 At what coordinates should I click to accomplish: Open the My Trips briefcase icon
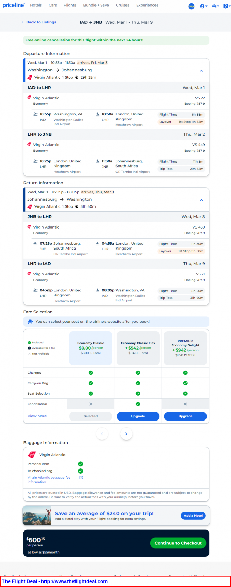coord(215,6)
